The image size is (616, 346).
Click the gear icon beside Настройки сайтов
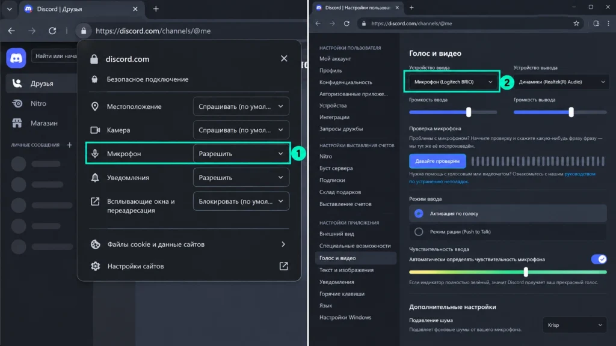coord(95,266)
